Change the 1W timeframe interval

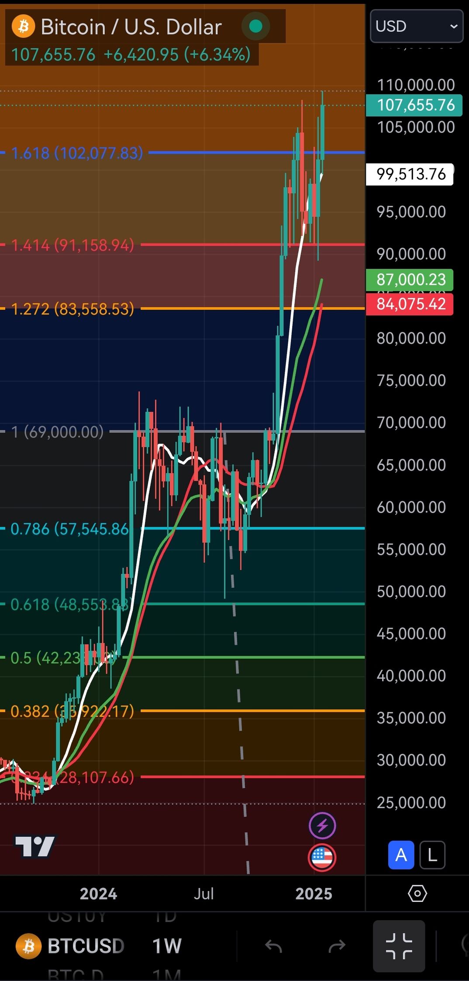click(167, 946)
